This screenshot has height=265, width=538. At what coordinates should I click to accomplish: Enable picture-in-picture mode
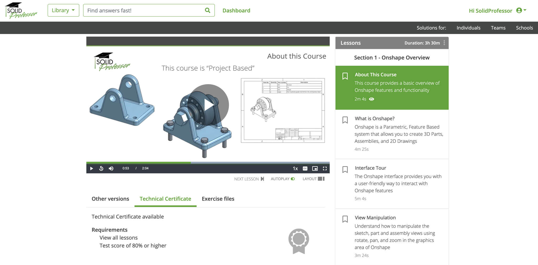pyautogui.click(x=315, y=168)
